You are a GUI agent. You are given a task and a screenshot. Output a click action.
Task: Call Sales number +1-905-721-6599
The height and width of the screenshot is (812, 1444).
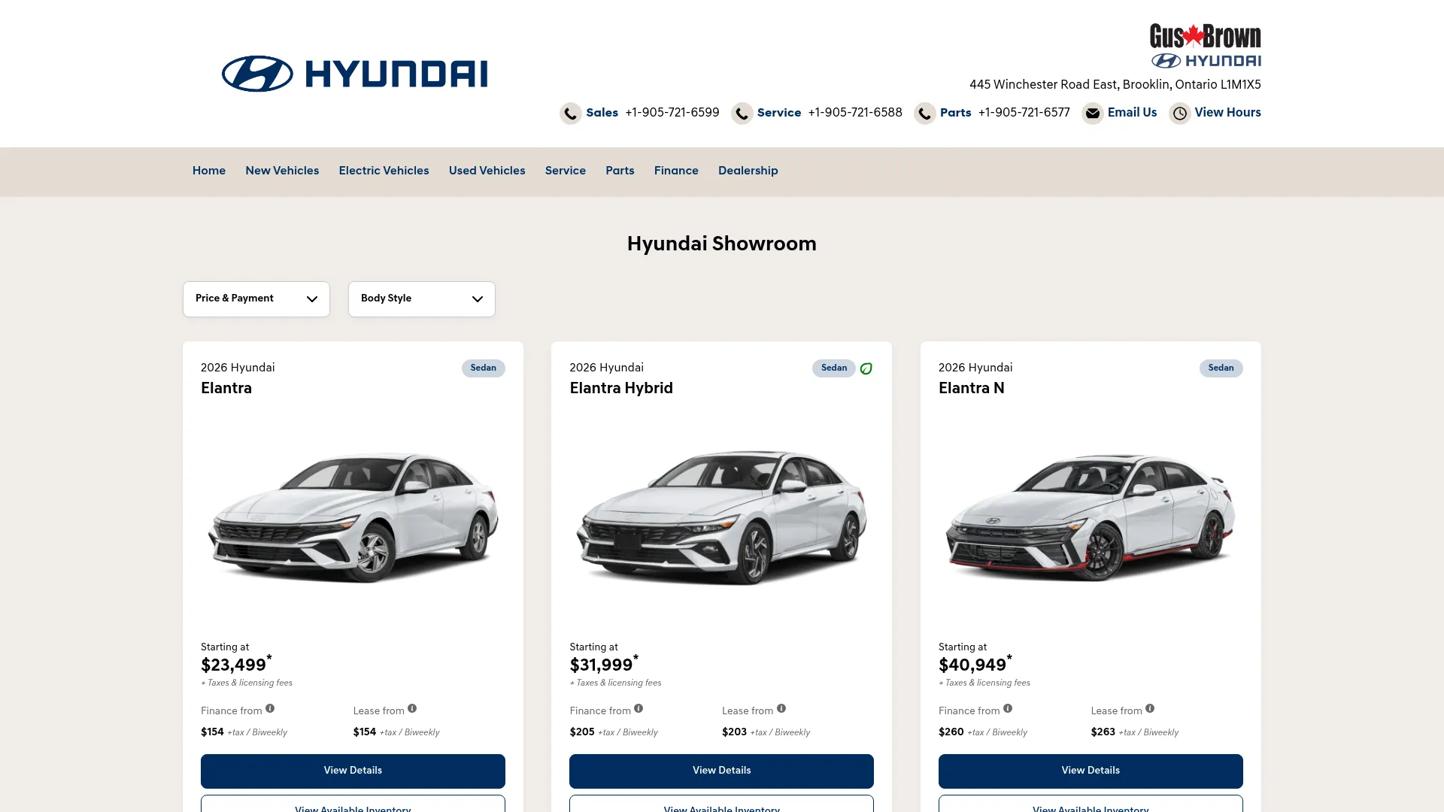(x=672, y=113)
